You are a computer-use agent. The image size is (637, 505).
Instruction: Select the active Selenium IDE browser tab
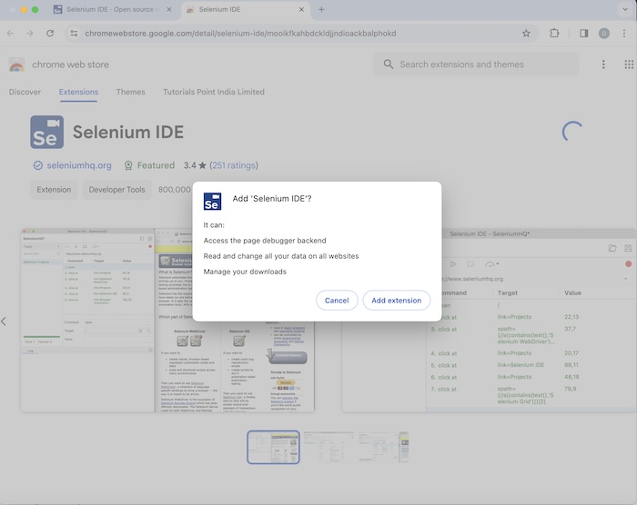point(244,9)
